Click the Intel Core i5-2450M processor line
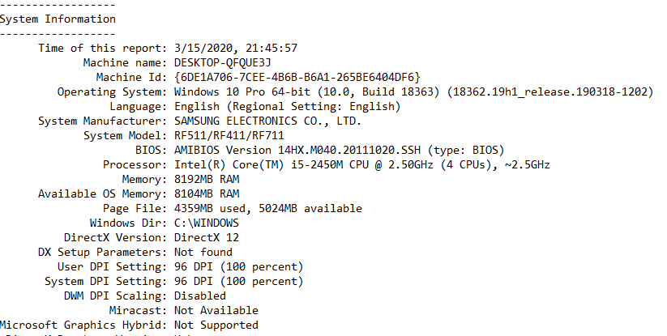Screen dimensions: 667x336 tap(362, 165)
